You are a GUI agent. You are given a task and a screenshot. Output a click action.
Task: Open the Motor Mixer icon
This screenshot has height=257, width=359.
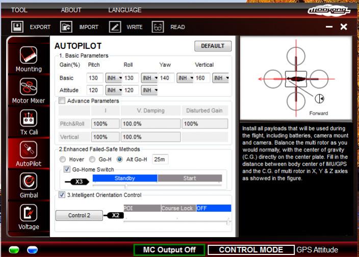(29, 87)
